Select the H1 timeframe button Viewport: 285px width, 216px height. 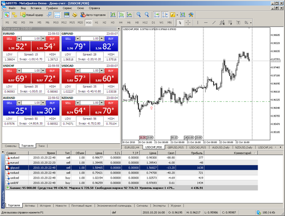click(96, 23)
